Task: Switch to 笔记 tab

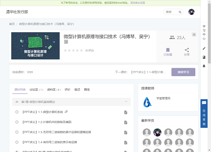Action: (x=77, y=90)
